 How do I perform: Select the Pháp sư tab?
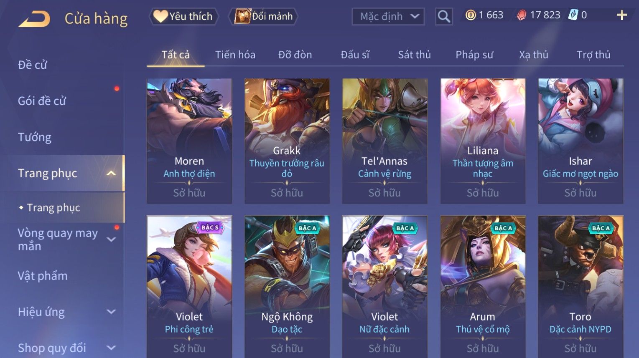pyautogui.click(x=474, y=55)
